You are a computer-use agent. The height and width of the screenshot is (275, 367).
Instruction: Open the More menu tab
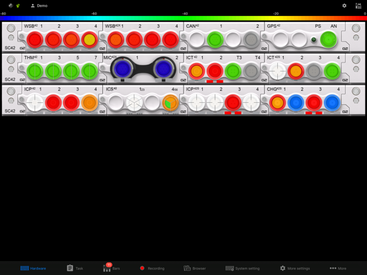point(338,268)
